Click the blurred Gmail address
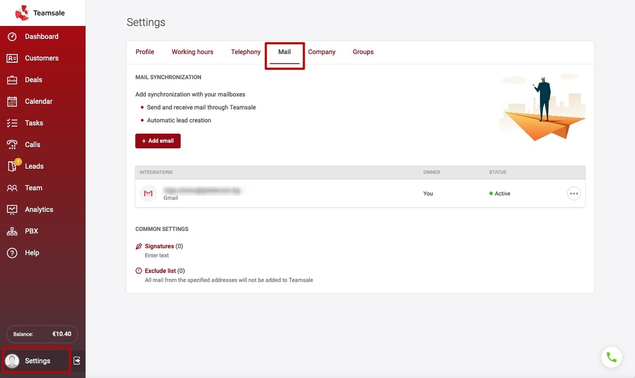This screenshot has width=635, height=378. click(x=202, y=190)
